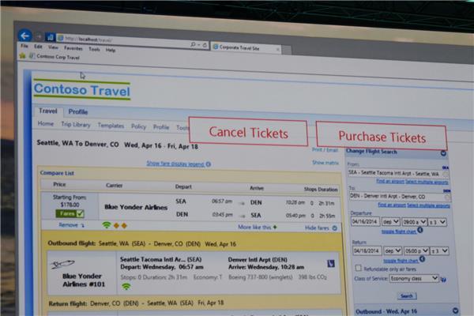Toggle the Fares checkbox under $178.00
The height and width of the screenshot is (316, 474).
point(80,213)
